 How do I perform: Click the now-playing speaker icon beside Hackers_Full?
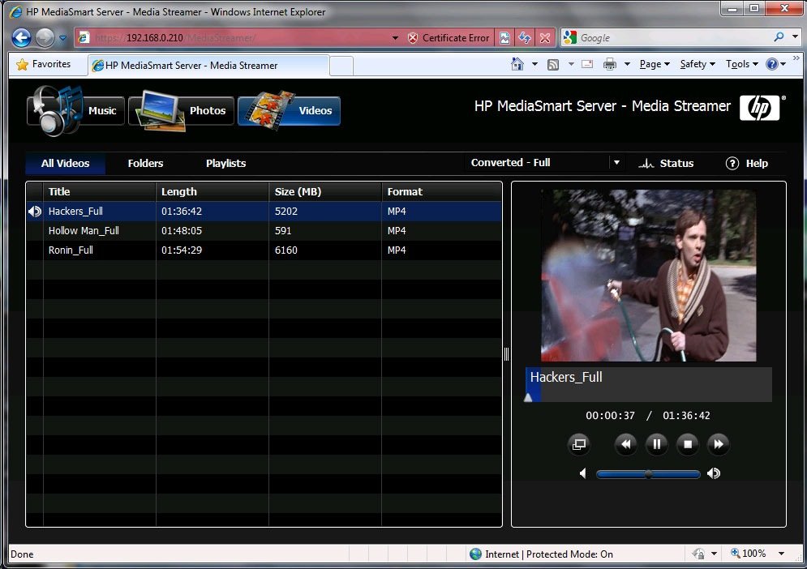35,212
